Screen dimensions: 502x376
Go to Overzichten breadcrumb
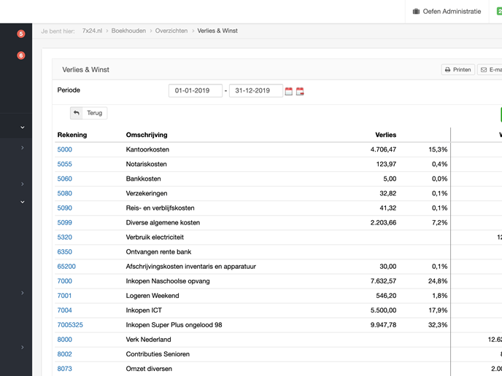click(x=171, y=31)
